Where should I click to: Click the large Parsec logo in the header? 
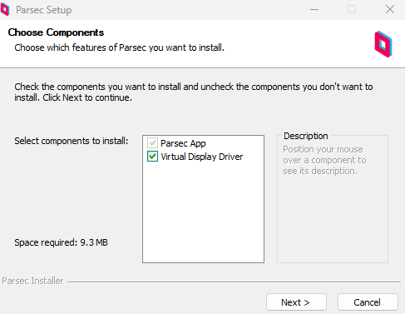tap(383, 44)
